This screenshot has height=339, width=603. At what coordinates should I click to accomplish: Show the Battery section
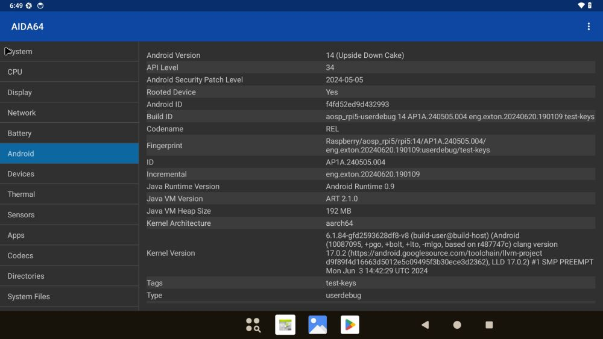tap(69, 133)
